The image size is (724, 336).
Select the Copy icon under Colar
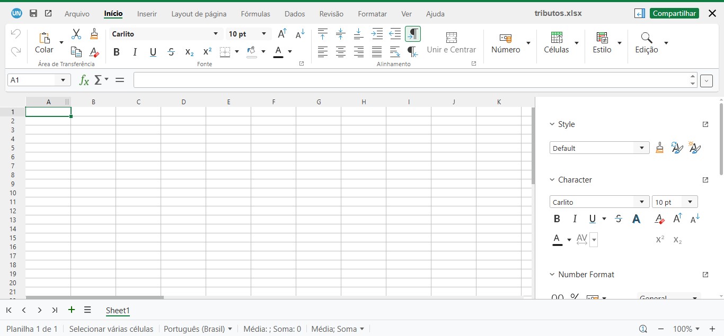click(76, 51)
